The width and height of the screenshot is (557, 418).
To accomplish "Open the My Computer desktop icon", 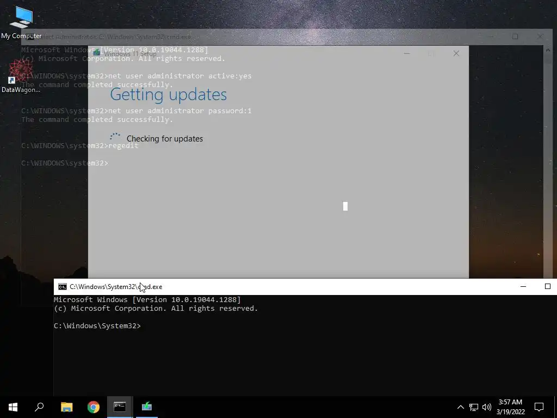I will [21, 22].
